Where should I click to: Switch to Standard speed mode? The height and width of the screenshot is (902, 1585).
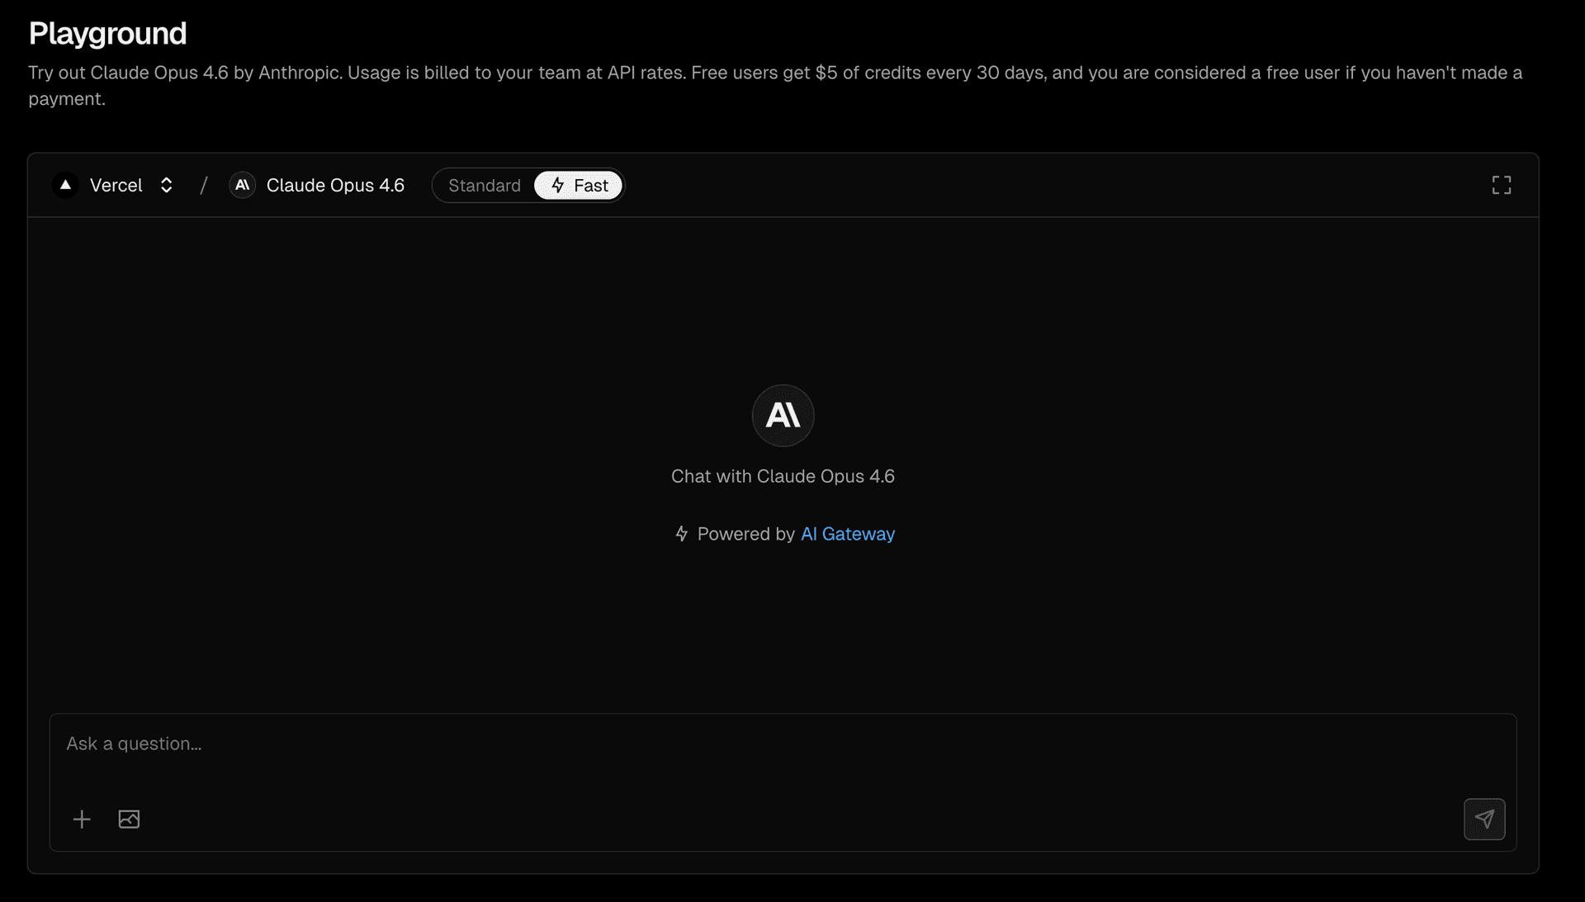tap(485, 185)
